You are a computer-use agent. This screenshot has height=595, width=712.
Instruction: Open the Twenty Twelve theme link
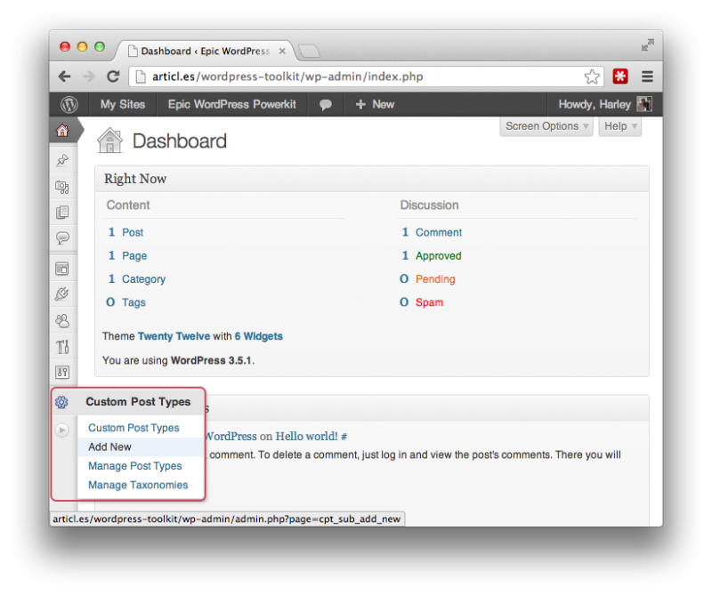[174, 336]
